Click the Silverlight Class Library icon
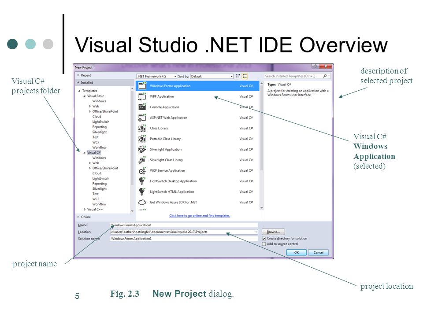This screenshot has width=423, height=317. coord(142,160)
